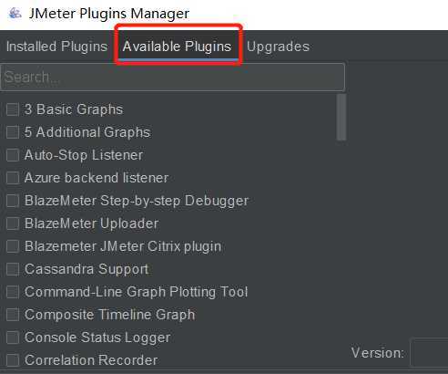Check the Cassandra Support checkbox
Viewport: 448px width, 374px height.
tap(13, 269)
